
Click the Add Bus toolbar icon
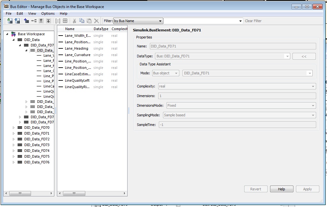click(26, 21)
